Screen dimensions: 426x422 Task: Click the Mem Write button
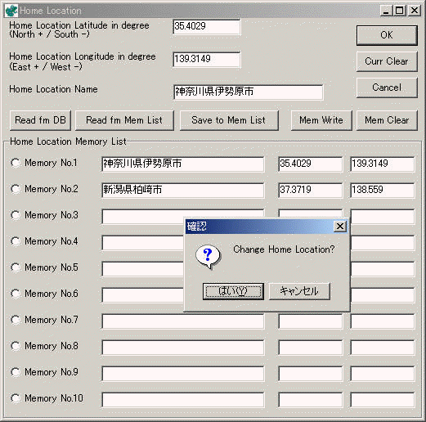(x=321, y=120)
